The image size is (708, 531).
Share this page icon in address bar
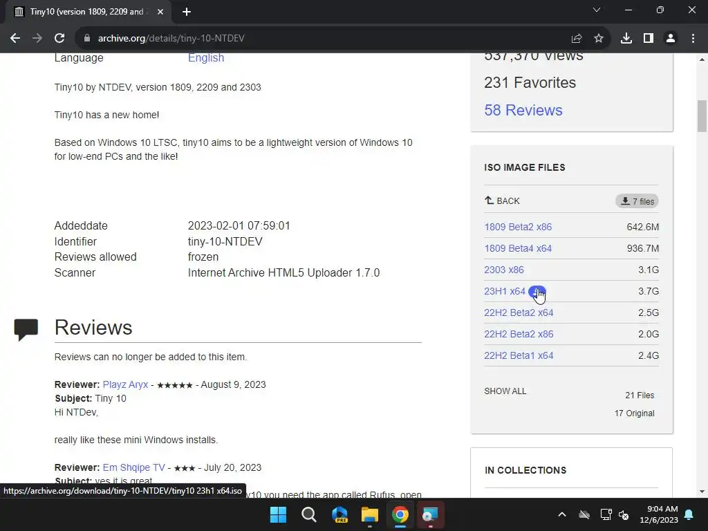pyautogui.click(x=577, y=39)
